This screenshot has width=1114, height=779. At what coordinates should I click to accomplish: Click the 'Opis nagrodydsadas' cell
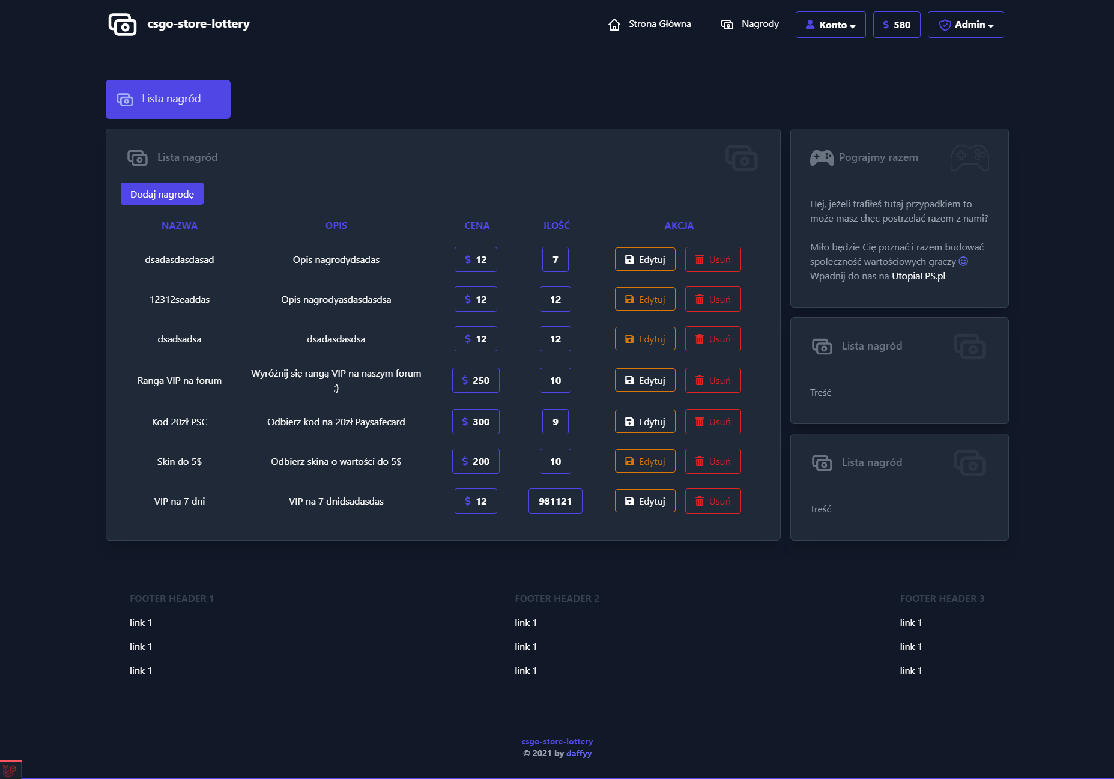[336, 259]
